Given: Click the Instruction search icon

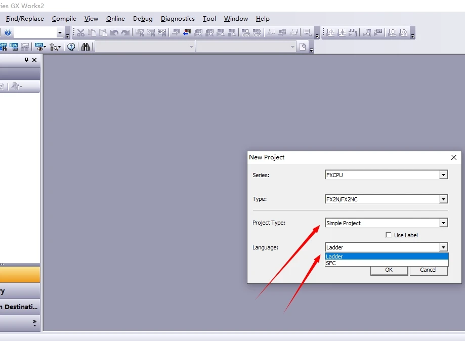Looking at the screenshot, I should [151, 32].
